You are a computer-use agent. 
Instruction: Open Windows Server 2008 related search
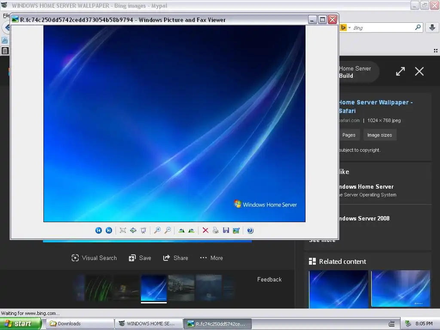tap(364, 218)
